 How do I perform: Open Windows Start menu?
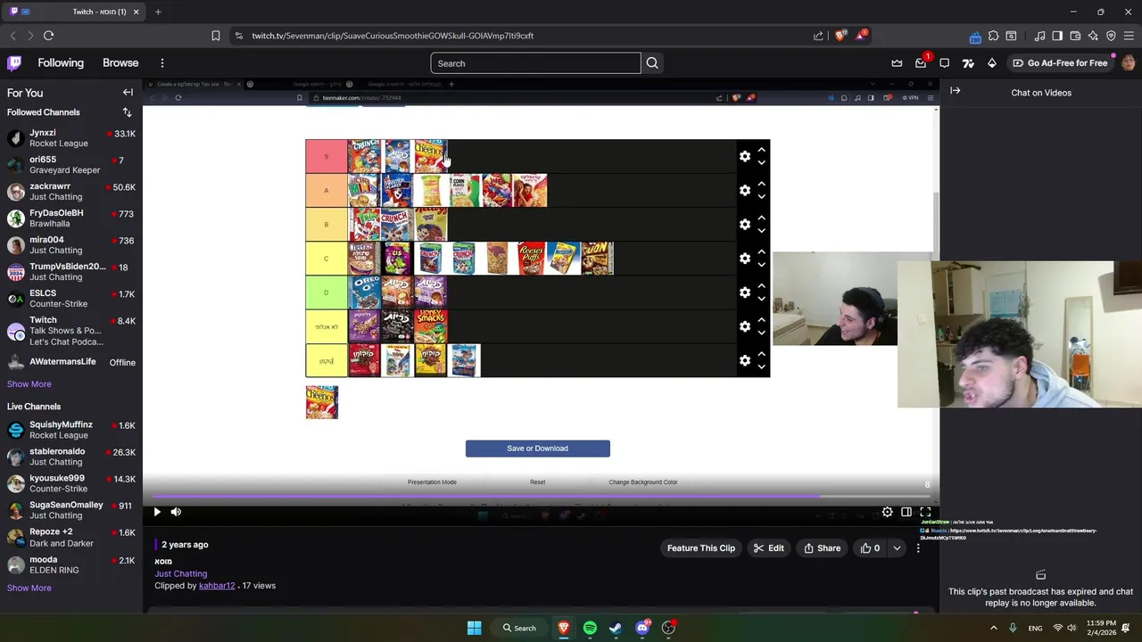[475, 628]
